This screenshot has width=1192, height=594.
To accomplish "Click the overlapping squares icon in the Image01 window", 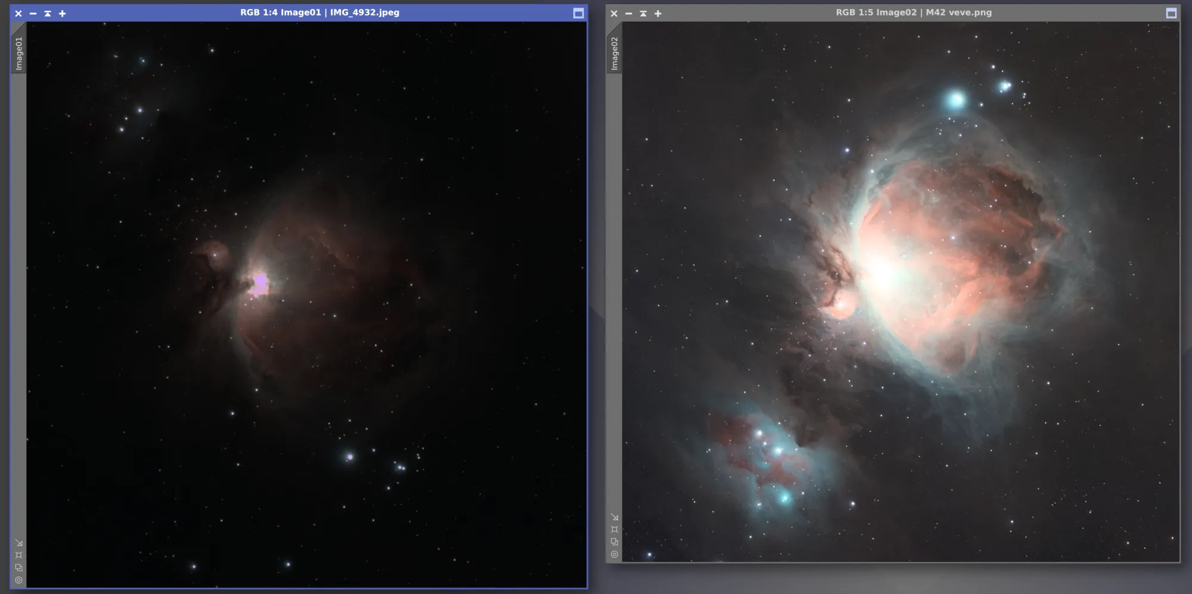I will [x=19, y=568].
